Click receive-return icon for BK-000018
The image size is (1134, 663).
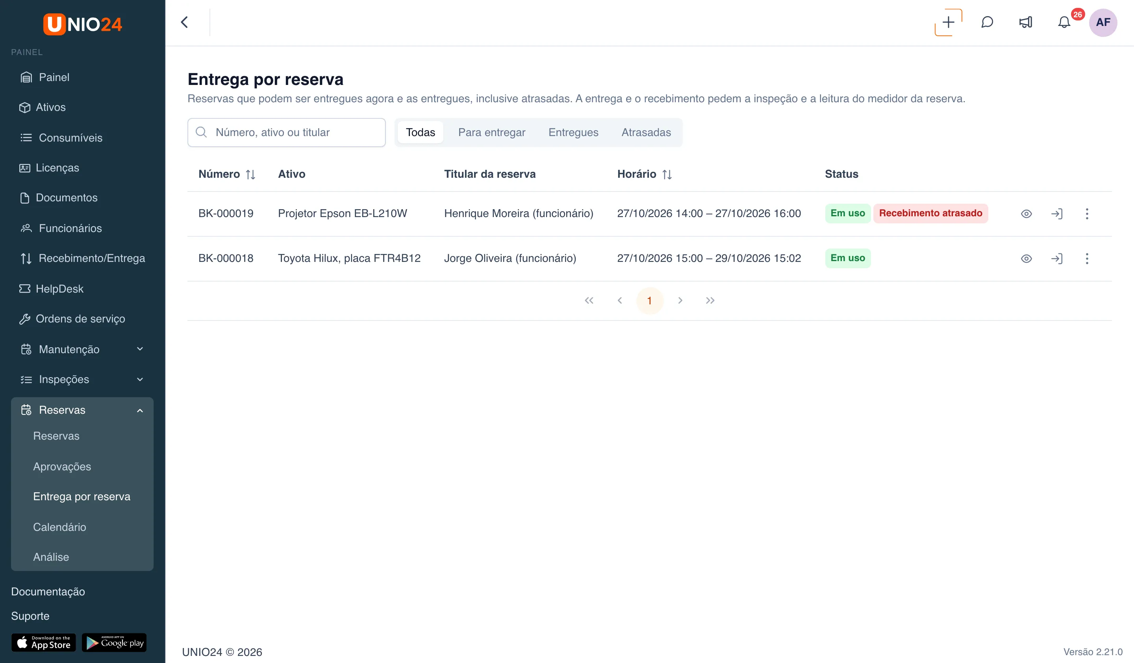tap(1056, 258)
